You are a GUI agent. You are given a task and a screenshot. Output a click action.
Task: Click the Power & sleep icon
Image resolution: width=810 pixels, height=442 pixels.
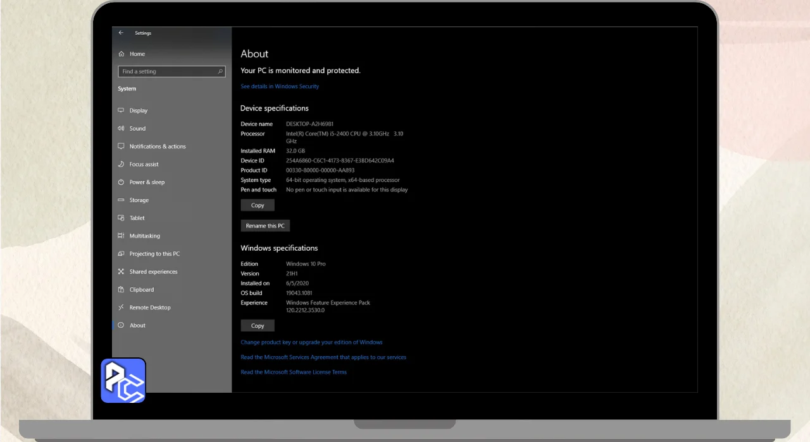click(x=121, y=182)
